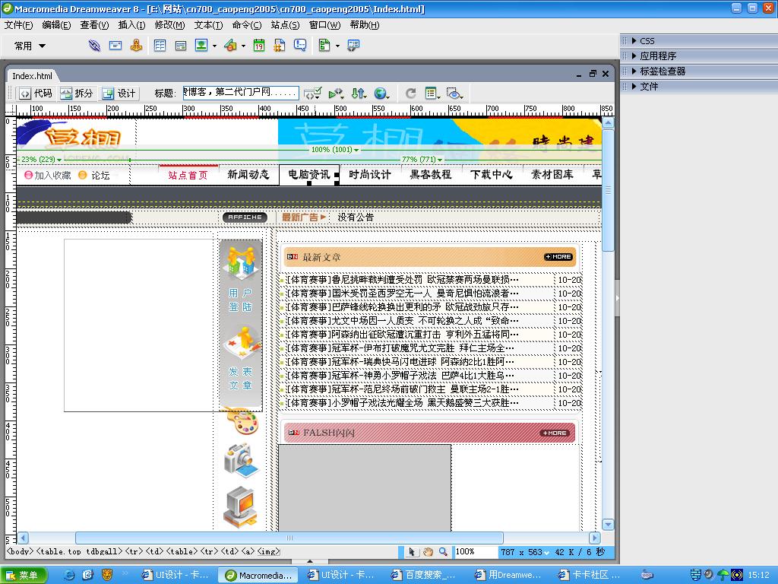Click the Templates insert icon
Screen dimensions: 778x584
[324, 46]
